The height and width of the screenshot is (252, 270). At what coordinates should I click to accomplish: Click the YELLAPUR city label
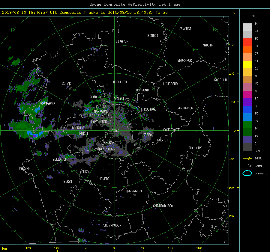coord(60,159)
